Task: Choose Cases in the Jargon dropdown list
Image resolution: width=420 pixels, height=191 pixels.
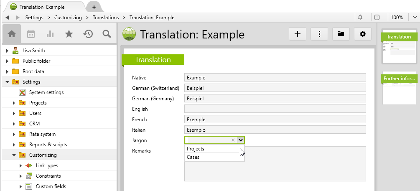Action: click(x=193, y=157)
